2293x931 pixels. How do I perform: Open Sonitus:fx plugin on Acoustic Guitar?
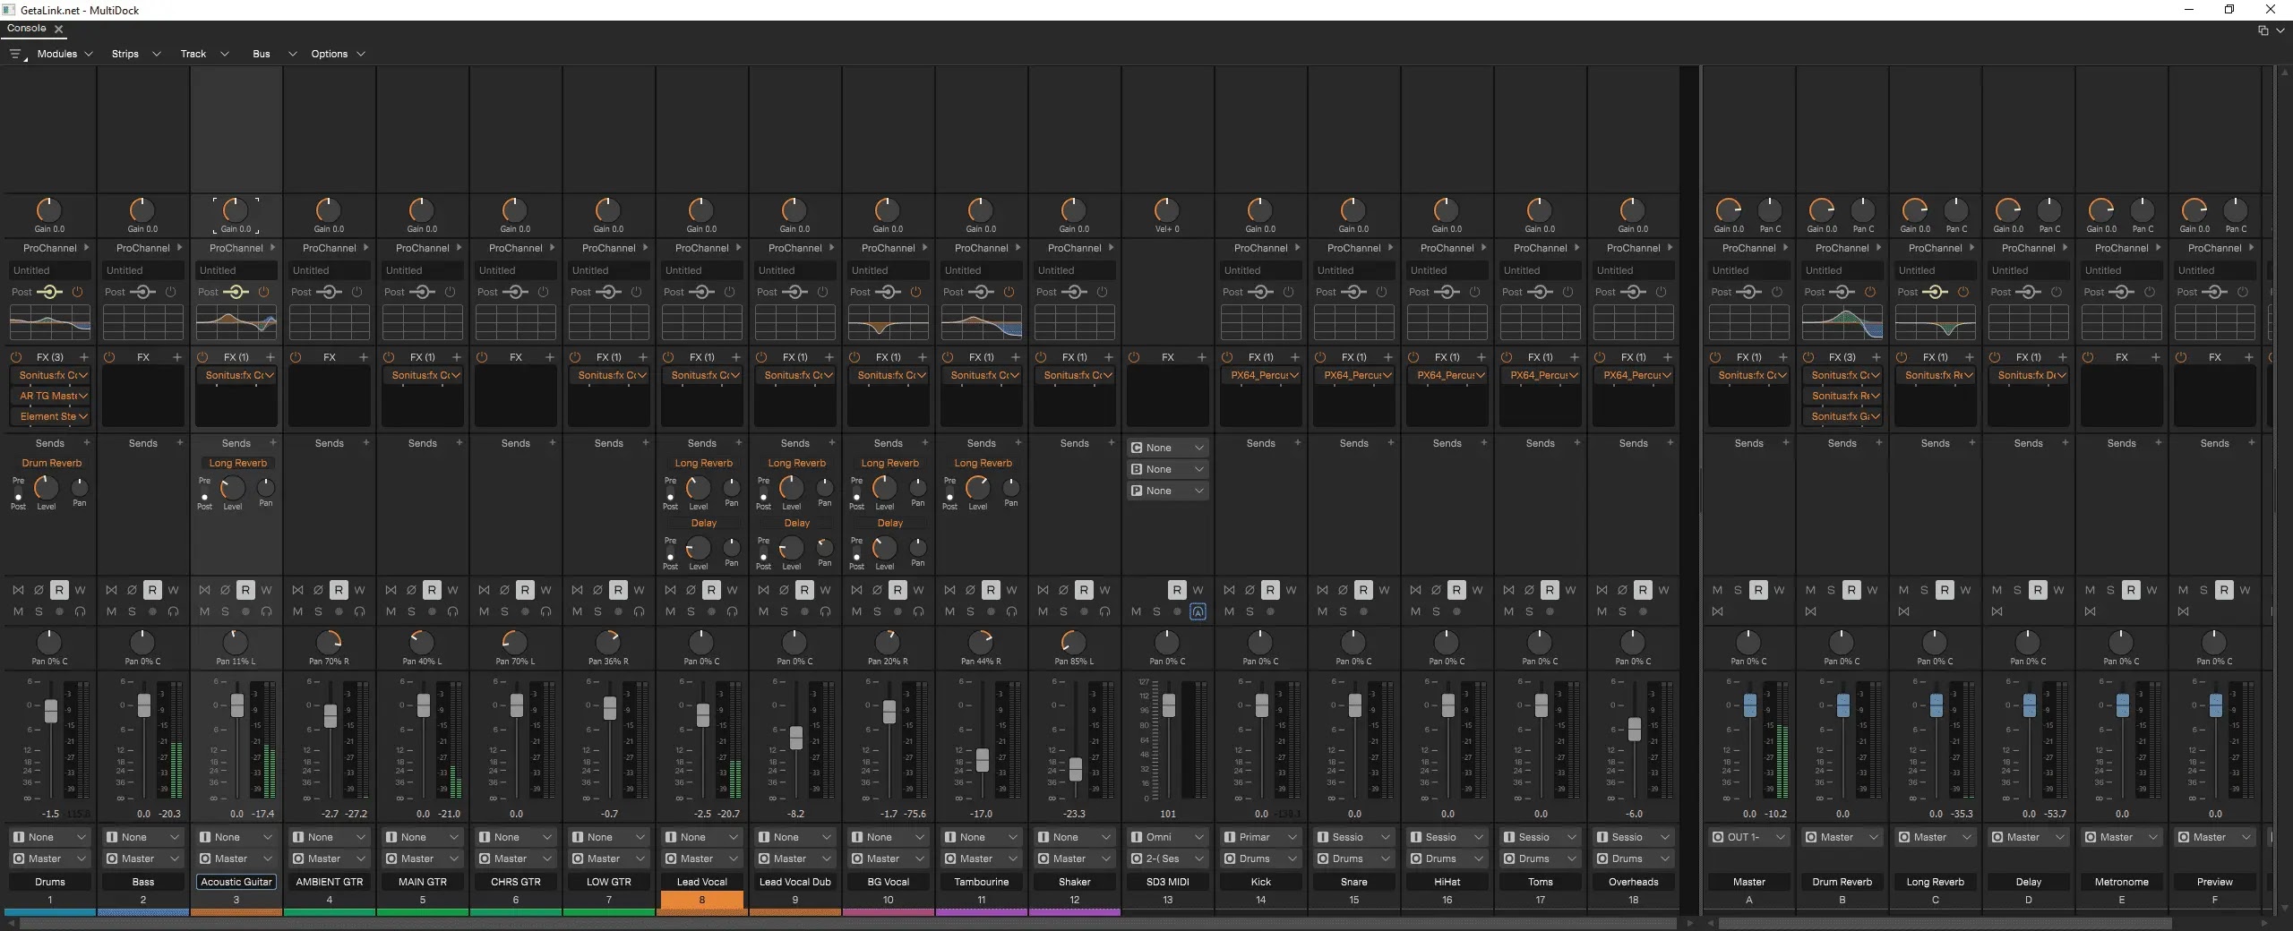pyautogui.click(x=236, y=375)
